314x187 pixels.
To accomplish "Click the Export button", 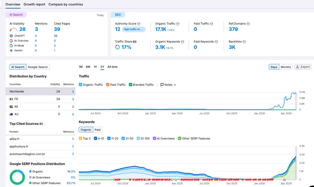I will point(303,67).
